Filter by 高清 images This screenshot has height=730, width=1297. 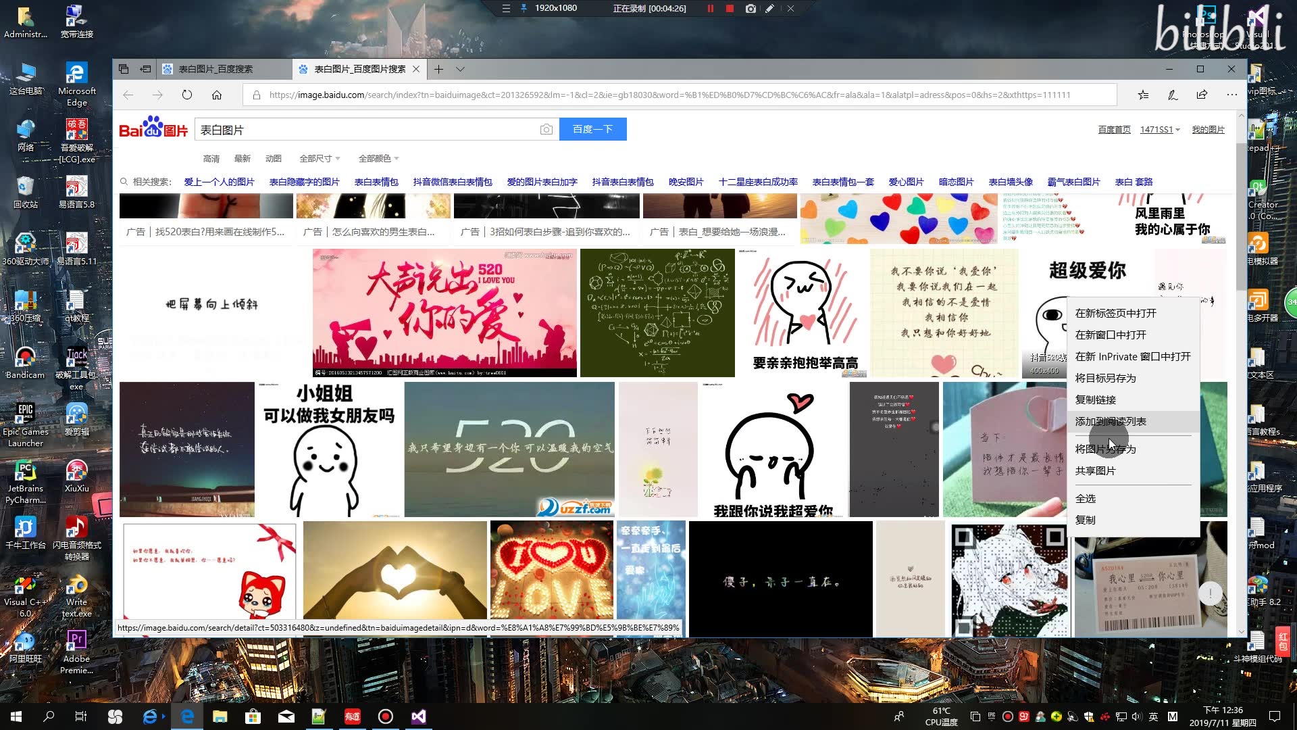coord(211,159)
